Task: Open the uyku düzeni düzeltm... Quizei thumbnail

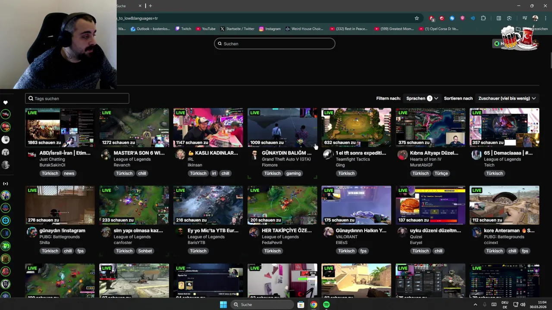Action: [430, 205]
